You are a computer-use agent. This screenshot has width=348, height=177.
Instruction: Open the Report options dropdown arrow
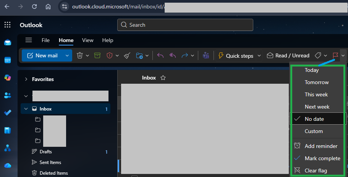[117, 55]
